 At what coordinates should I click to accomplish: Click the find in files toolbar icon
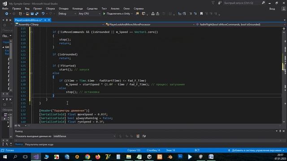click(137, 14)
